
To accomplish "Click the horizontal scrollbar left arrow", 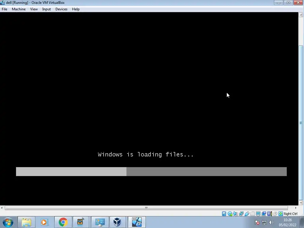I will pos(2,208).
